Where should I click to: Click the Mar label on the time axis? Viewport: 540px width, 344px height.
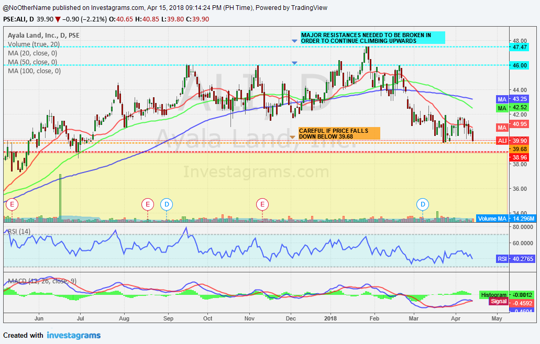click(414, 318)
